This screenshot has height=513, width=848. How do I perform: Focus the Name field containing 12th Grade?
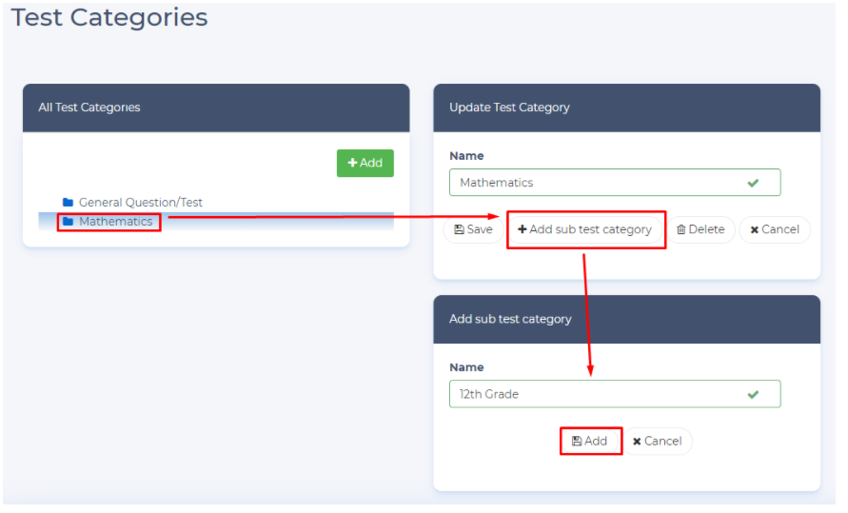[x=600, y=394]
